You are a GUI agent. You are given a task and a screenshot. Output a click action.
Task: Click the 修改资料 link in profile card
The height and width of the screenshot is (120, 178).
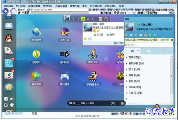click(x=119, y=43)
